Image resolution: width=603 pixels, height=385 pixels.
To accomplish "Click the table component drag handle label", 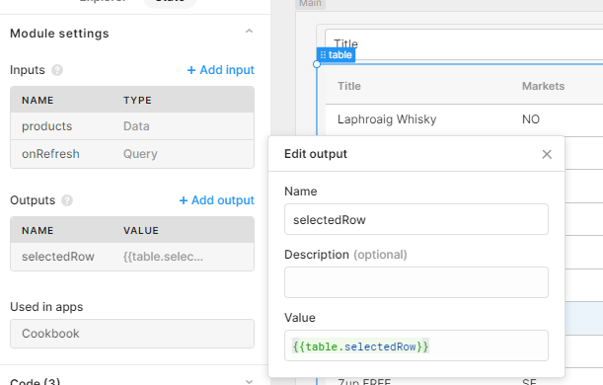I will (x=337, y=55).
